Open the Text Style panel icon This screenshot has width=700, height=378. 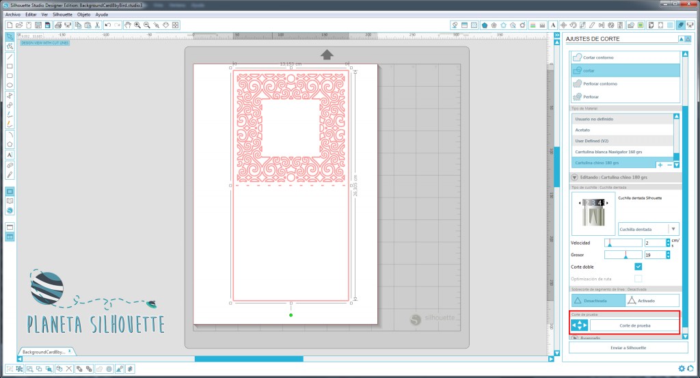click(x=553, y=25)
